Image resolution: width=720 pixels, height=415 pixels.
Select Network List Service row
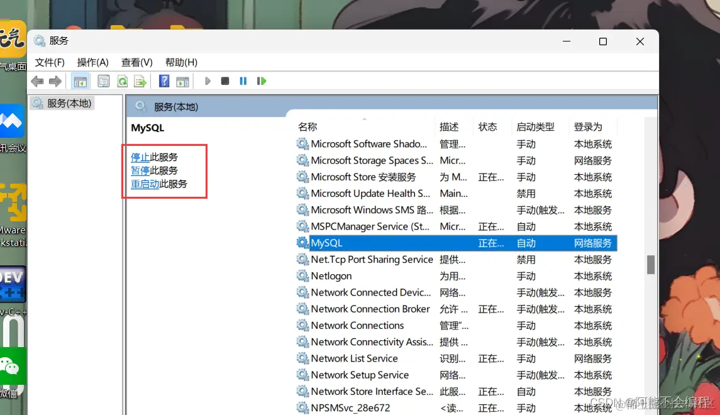(456, 358)
